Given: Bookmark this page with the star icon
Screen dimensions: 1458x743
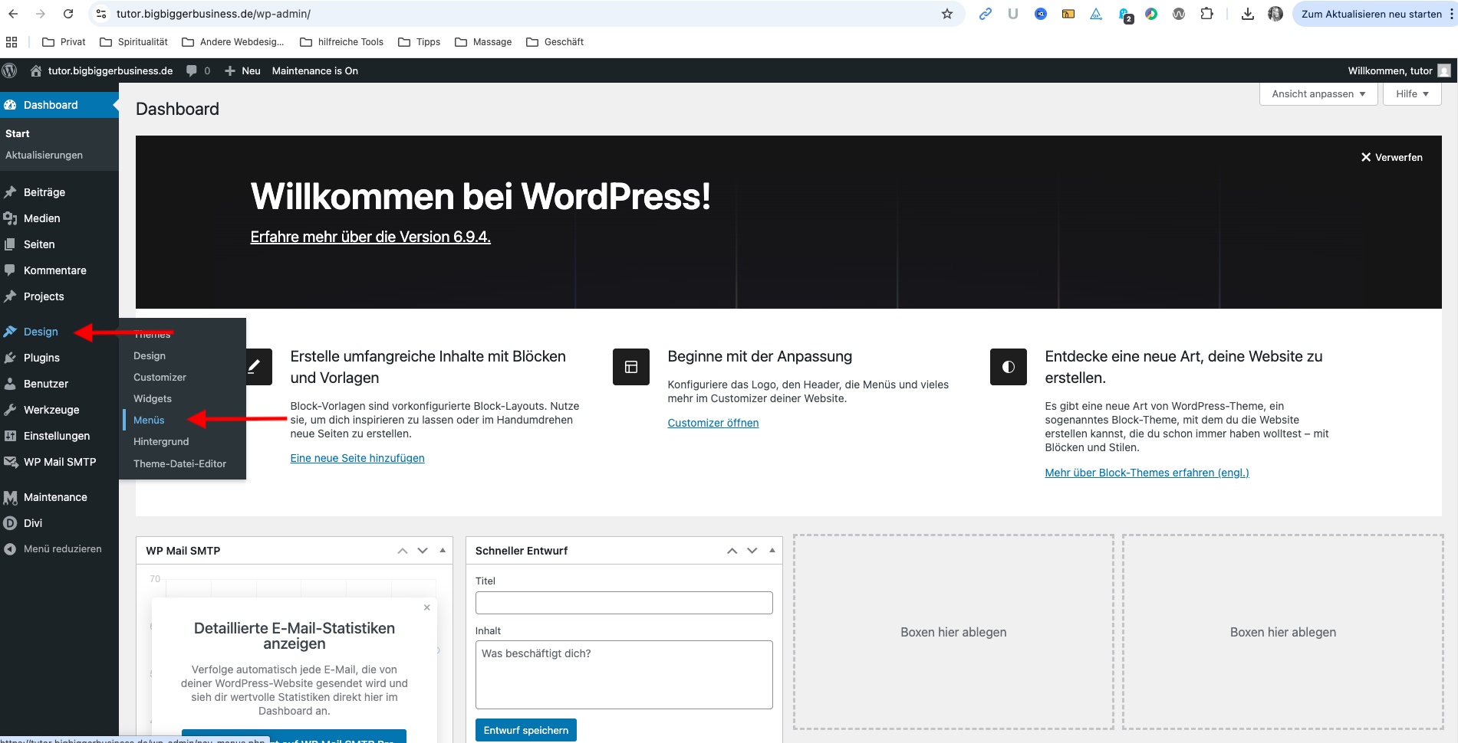Looking at the screenshot, I should pos(947,14).
